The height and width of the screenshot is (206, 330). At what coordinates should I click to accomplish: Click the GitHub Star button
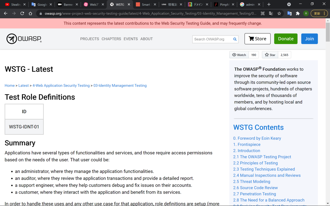tap(270, 55)
